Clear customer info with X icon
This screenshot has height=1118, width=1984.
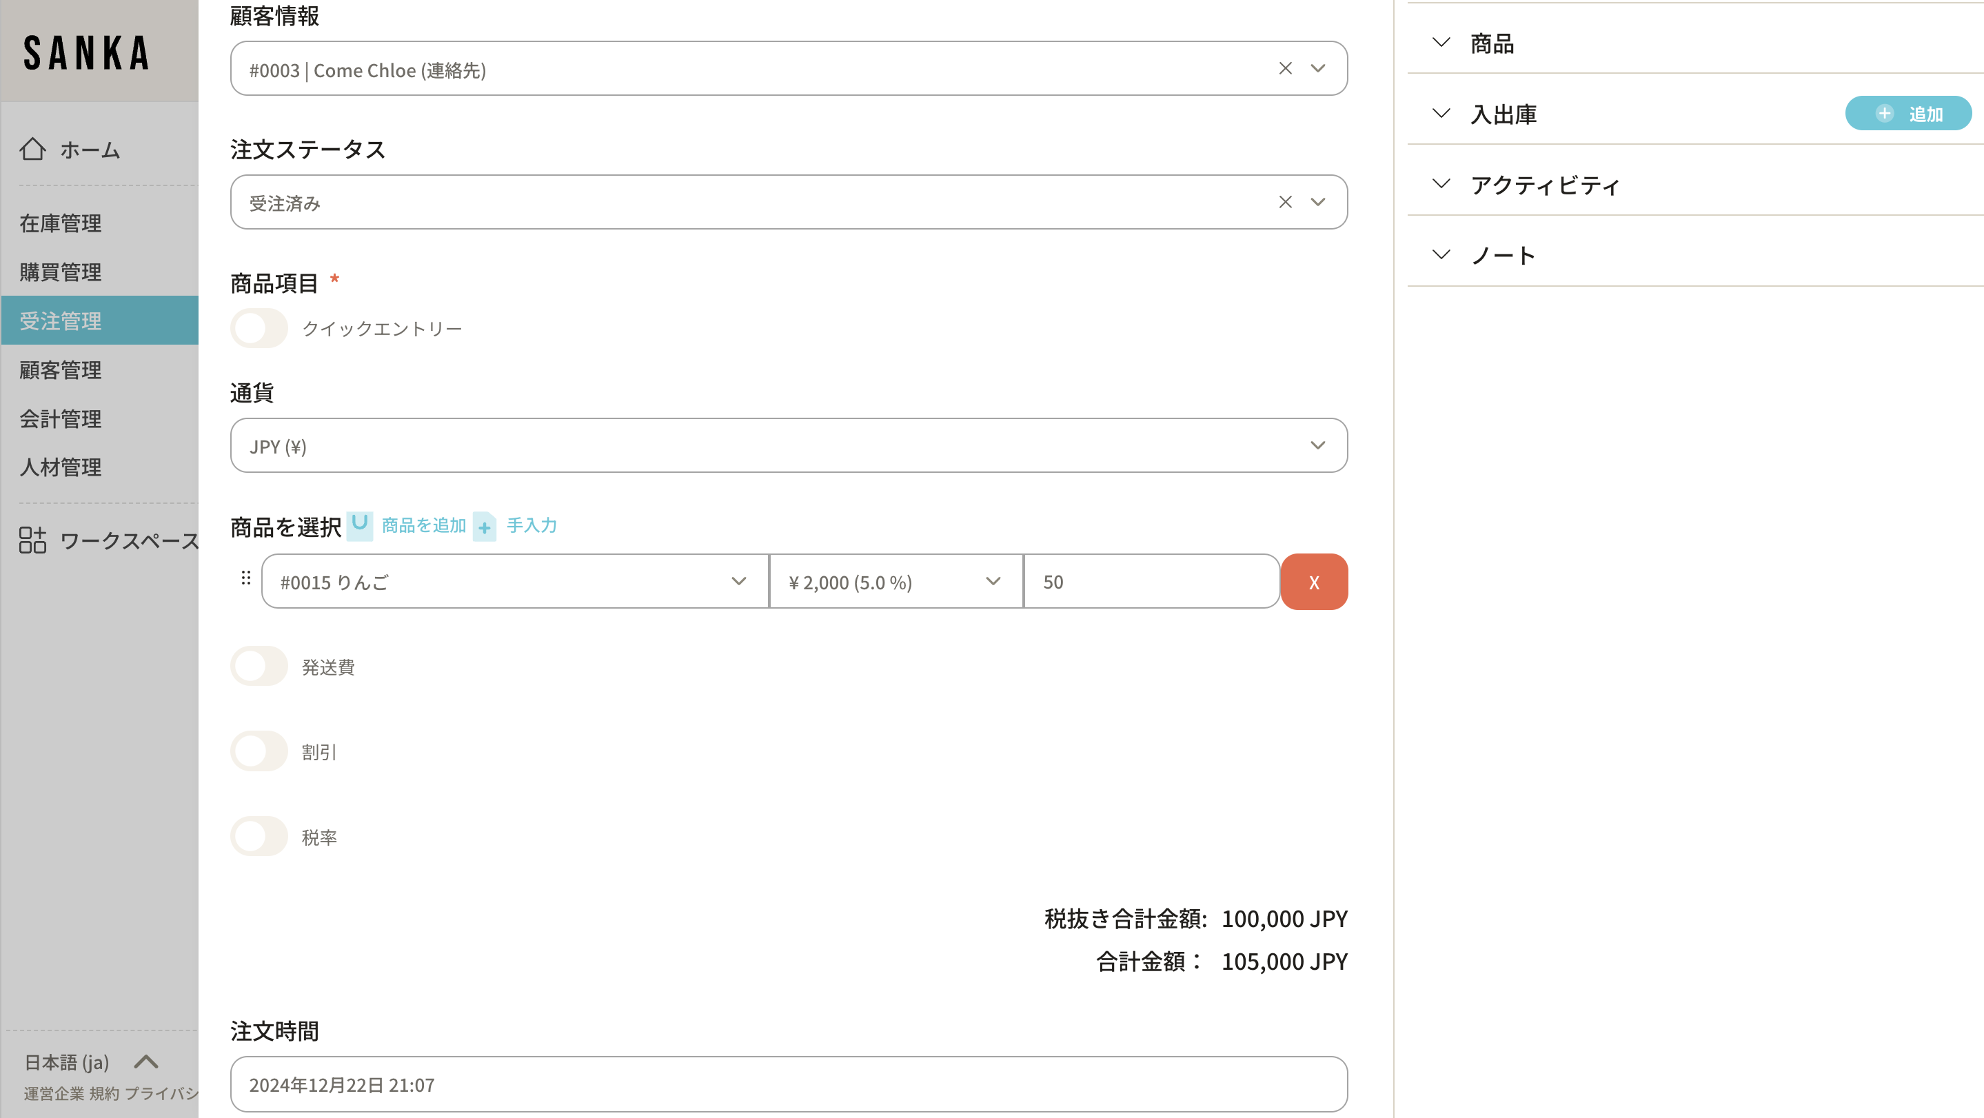point(1285,68)
